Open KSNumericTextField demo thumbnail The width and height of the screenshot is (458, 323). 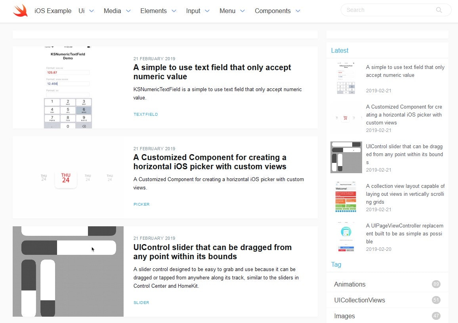point(68,87)
